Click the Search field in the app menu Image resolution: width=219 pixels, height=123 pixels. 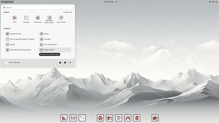[38, 8]
